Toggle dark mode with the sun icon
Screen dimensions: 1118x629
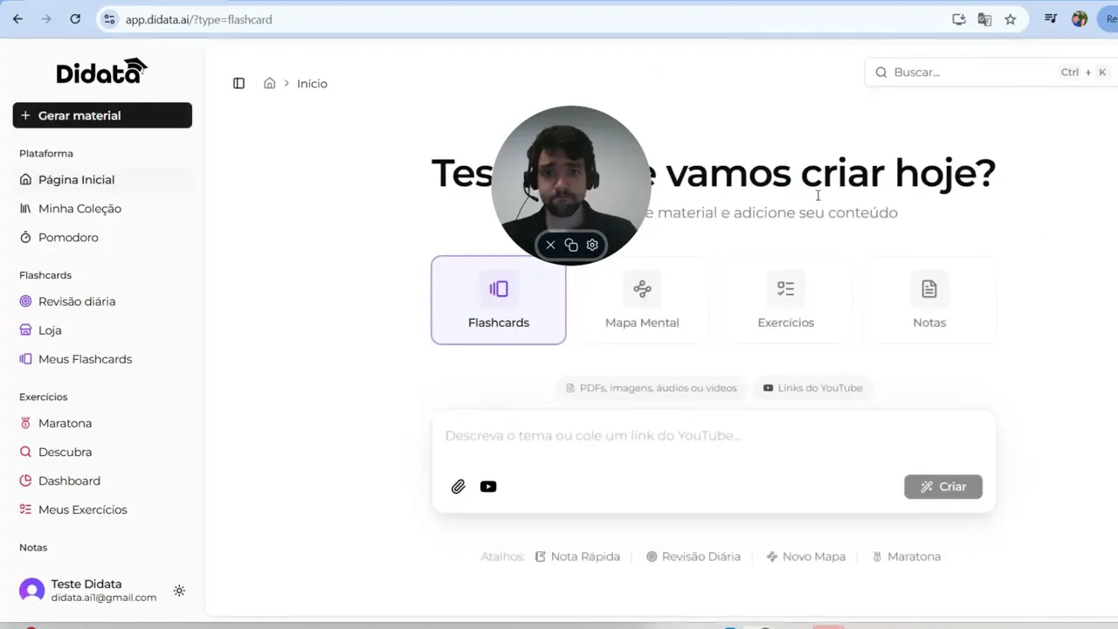[x=179, y=591]
